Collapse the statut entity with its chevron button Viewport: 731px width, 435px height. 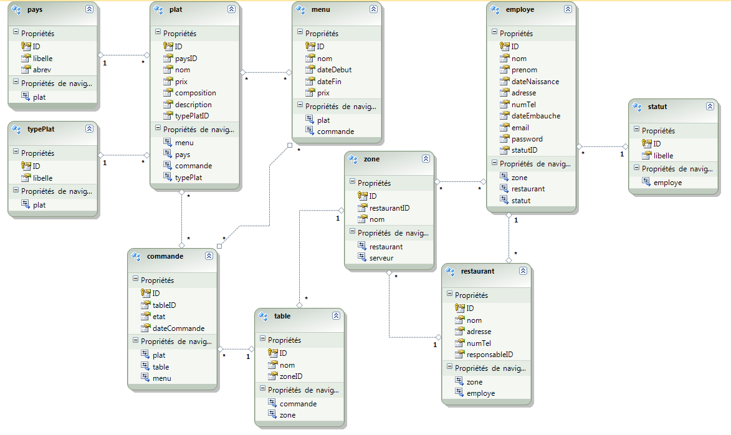710,107
